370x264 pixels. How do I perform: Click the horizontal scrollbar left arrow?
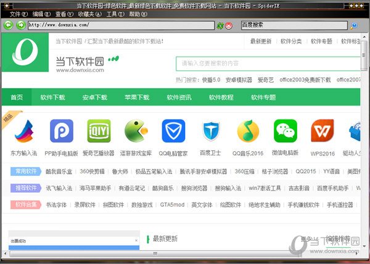5,254
